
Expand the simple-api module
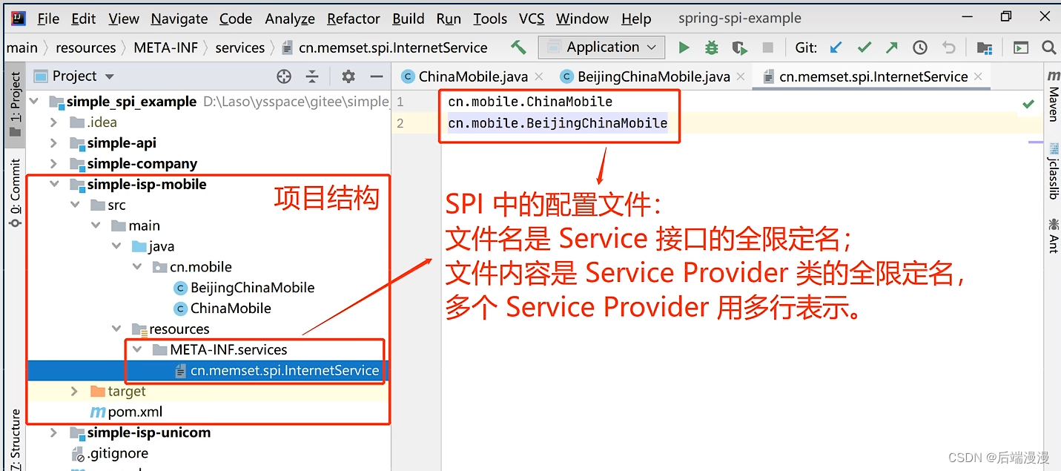tap(53, 143)
